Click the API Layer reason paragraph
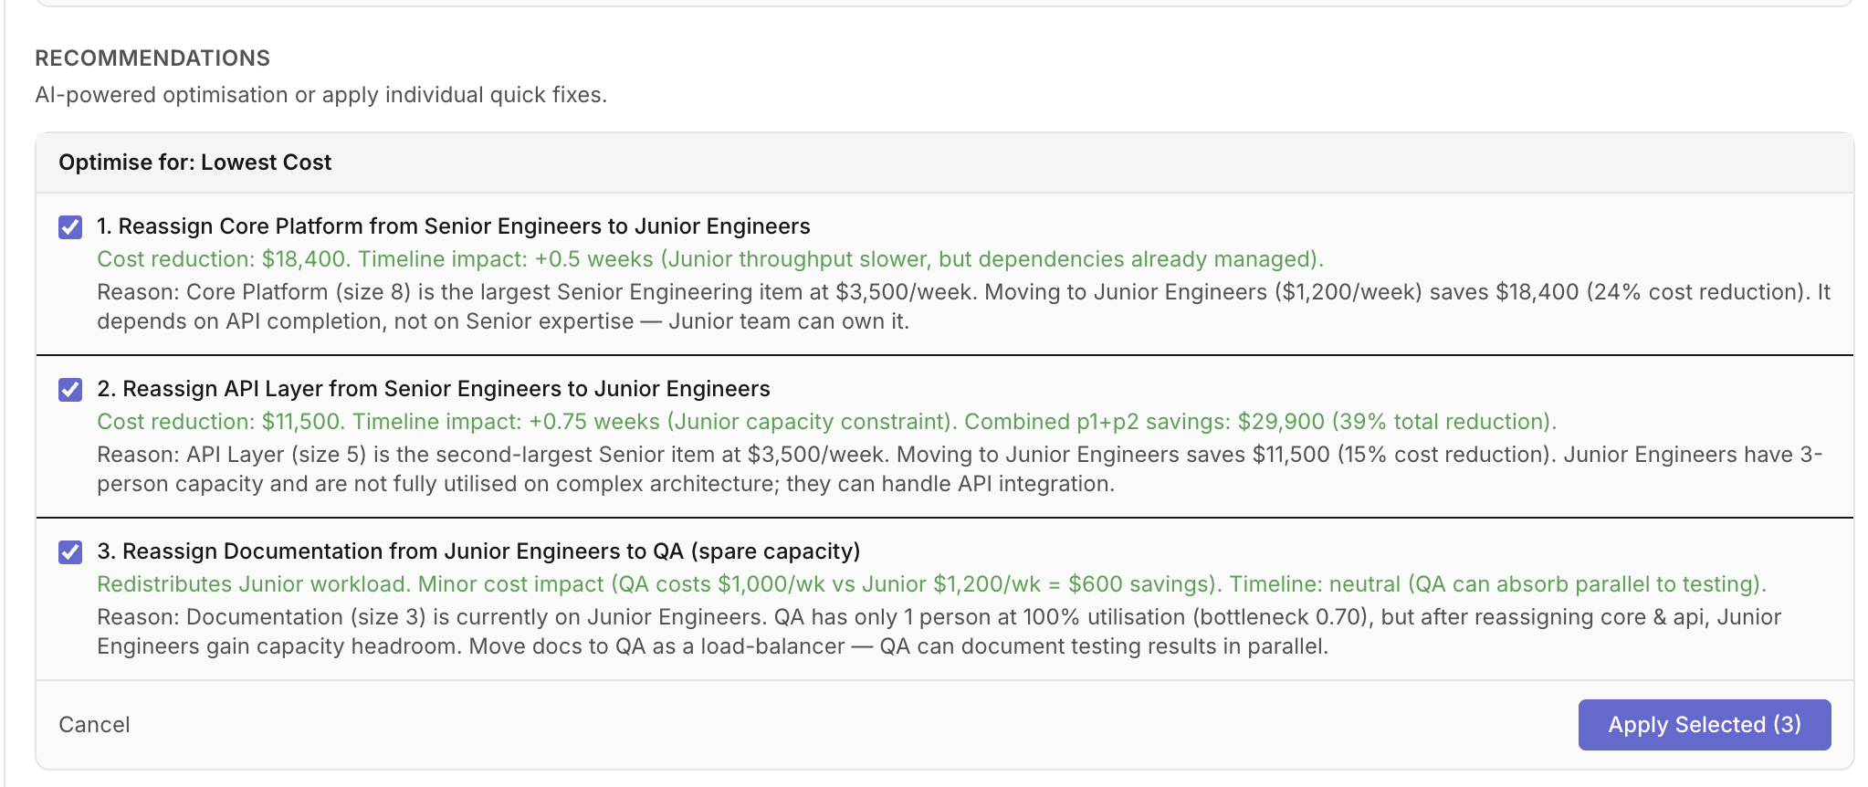Screen dimensions: 1868x787 [x=959, y=469]
